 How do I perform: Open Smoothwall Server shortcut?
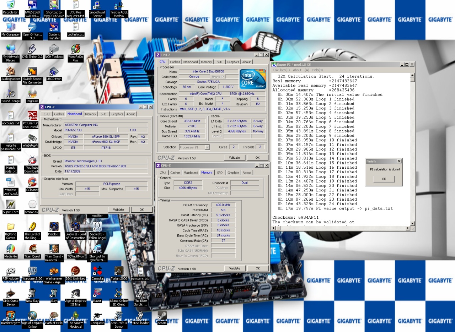tap(97, 9)
